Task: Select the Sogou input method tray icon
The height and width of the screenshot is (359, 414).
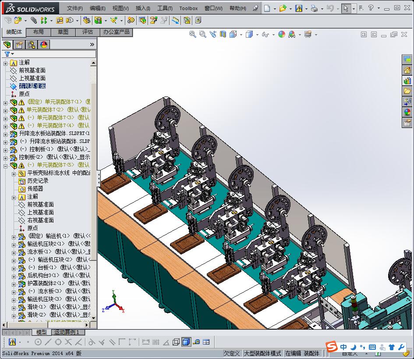Action: tap(332, 347)
